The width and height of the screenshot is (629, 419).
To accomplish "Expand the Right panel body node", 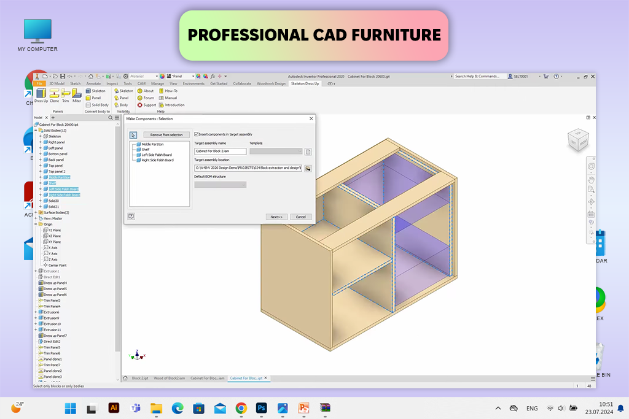I will 40,142.
